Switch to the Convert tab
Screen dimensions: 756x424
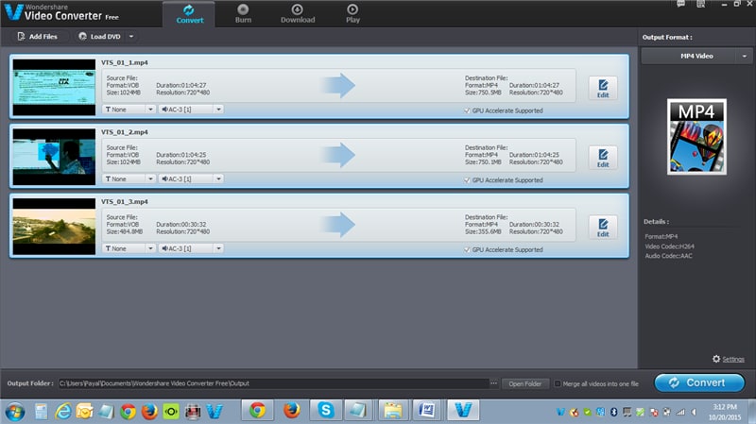click(190, 14)
